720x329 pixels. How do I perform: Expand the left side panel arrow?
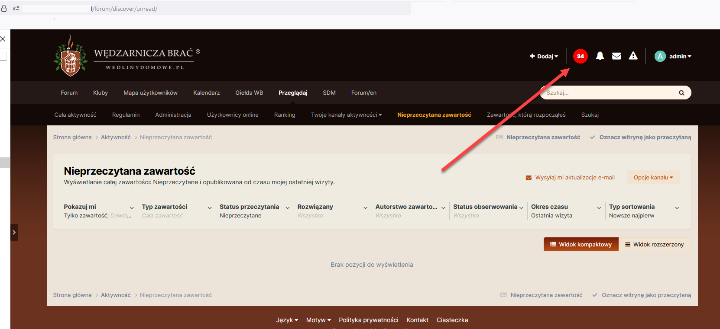[14, 232]
